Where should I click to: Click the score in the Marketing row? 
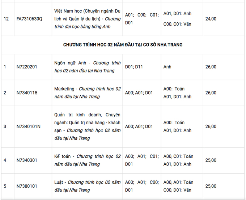211,93
